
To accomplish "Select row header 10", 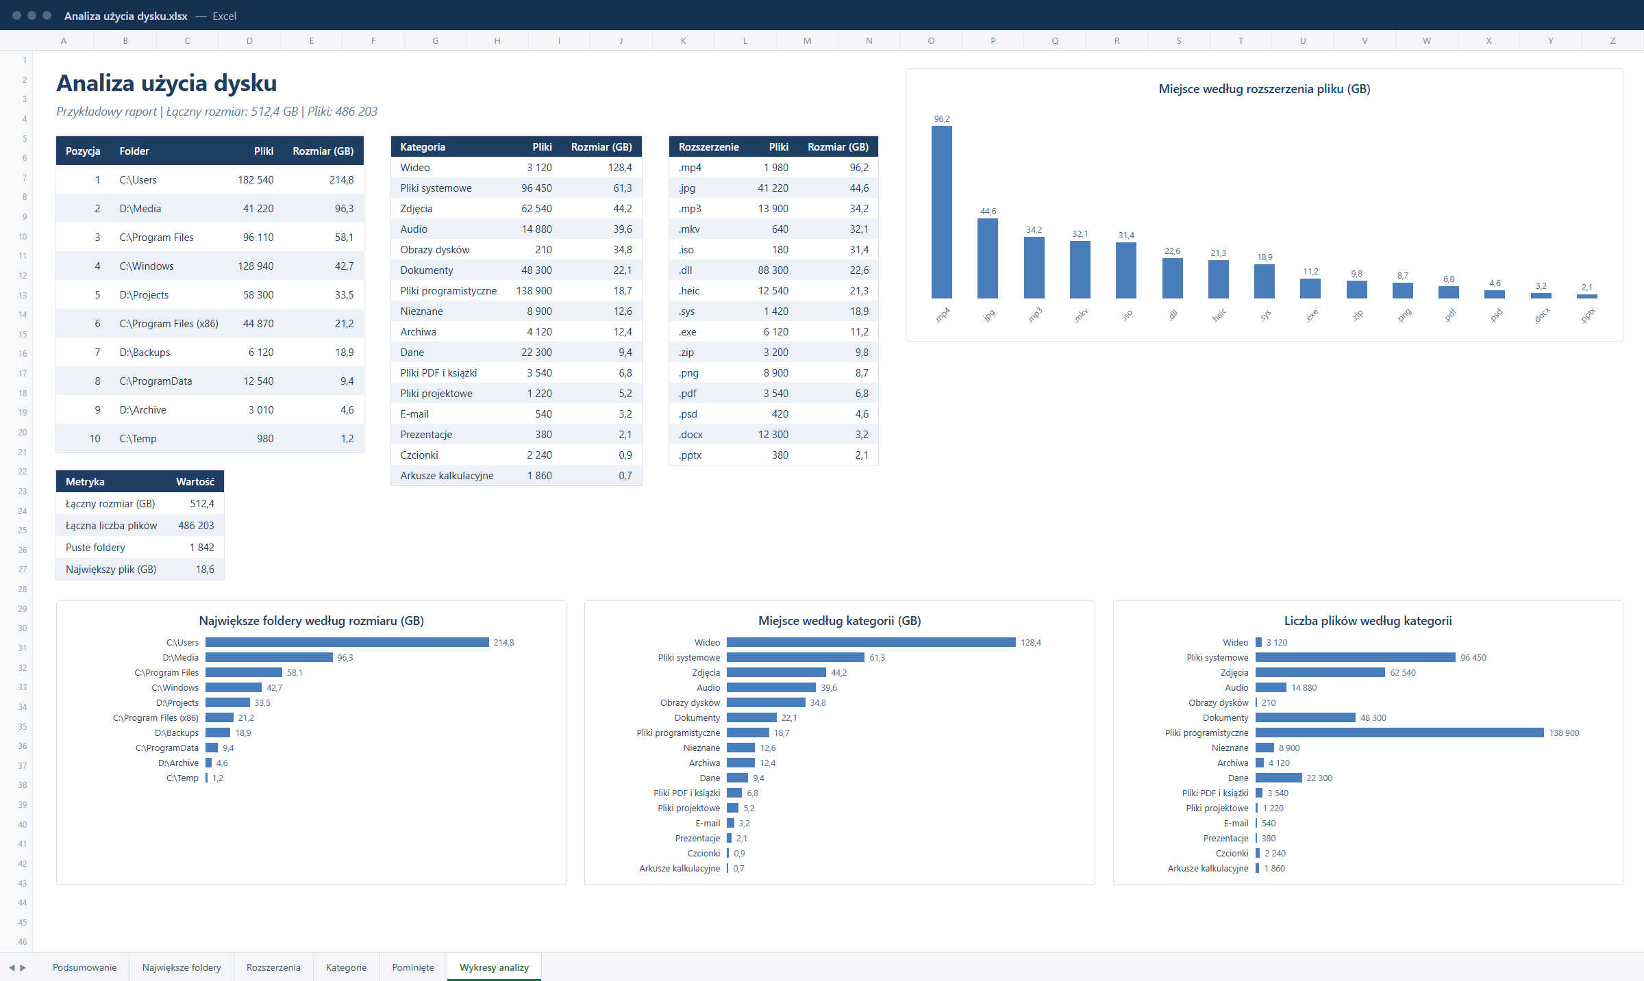I will point(23,236).
